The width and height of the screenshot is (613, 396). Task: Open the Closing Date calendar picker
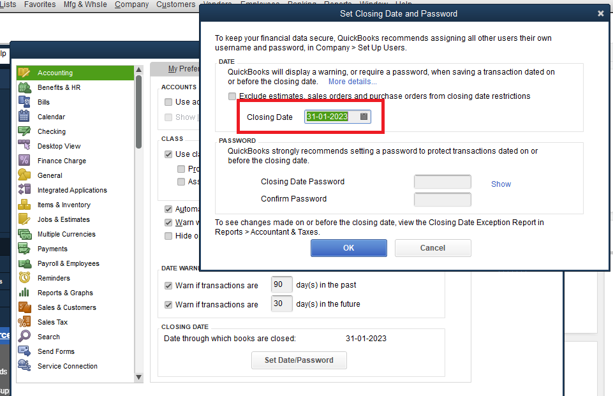pos(364,117)
